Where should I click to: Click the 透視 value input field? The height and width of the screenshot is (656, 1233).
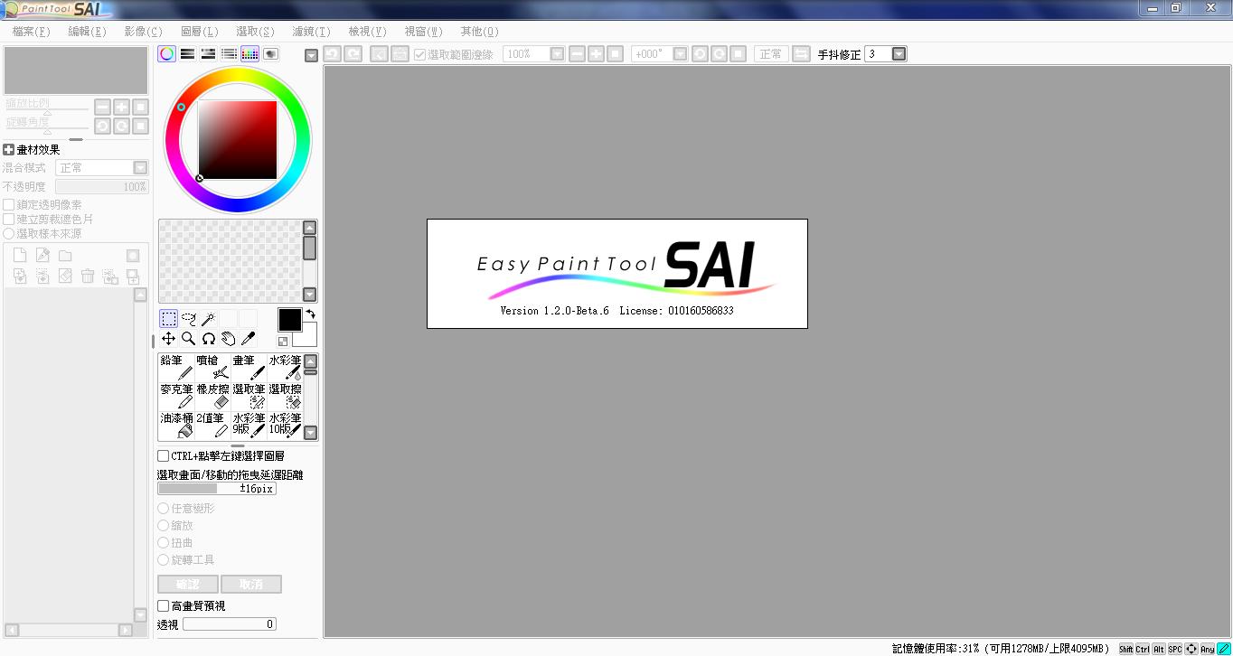point(230,624)
